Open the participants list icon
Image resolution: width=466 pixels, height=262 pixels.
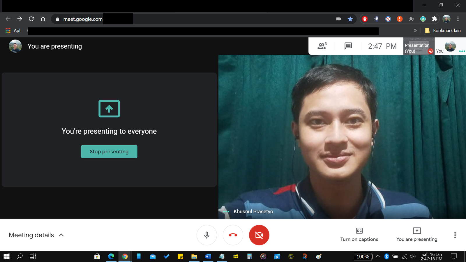[322, 46]
